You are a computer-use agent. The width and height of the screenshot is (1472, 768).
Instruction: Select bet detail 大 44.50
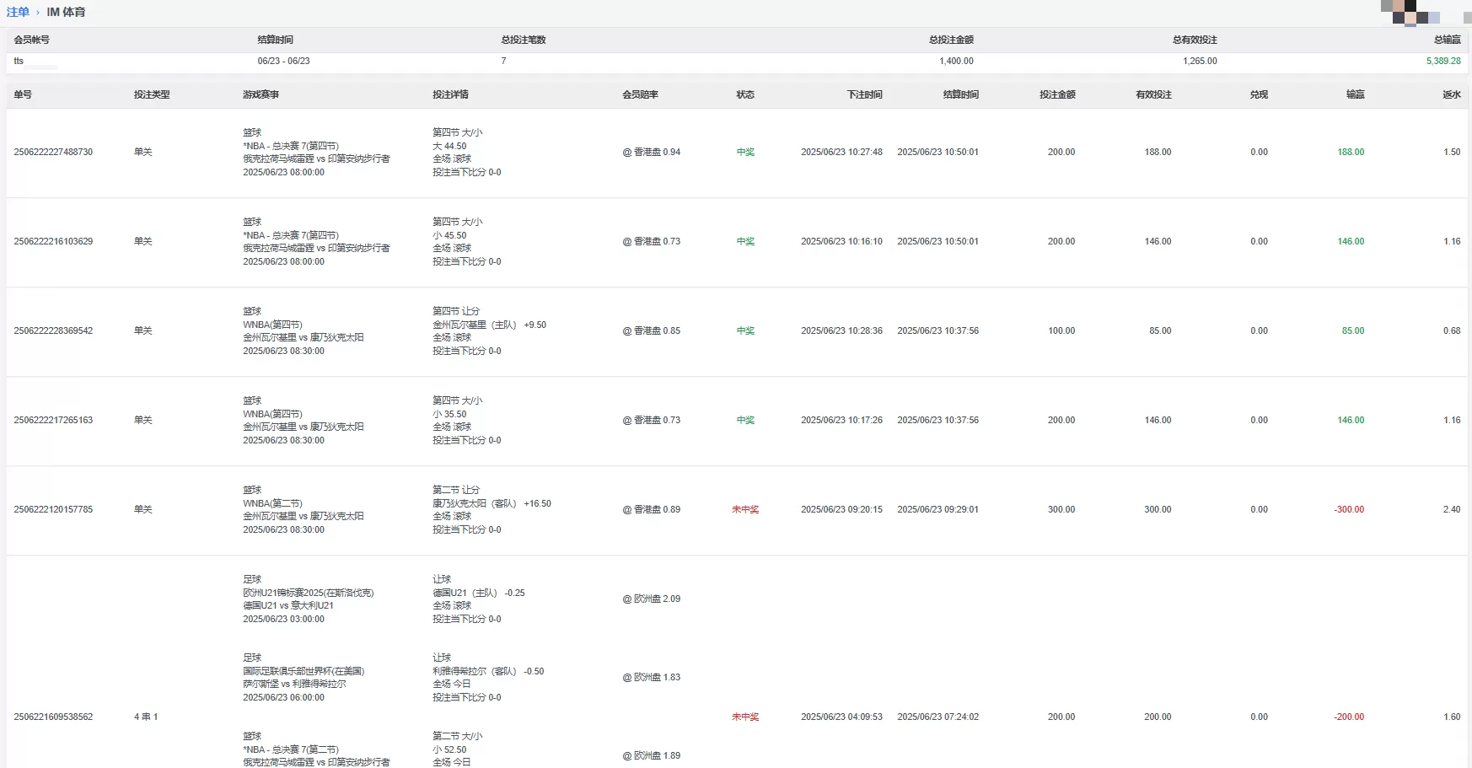click(x=449, y=146)
